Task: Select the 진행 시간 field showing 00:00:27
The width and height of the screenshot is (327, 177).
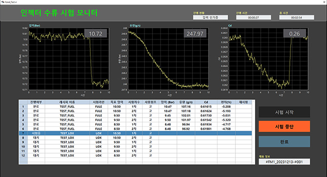Action: click(x=253, y=18)
